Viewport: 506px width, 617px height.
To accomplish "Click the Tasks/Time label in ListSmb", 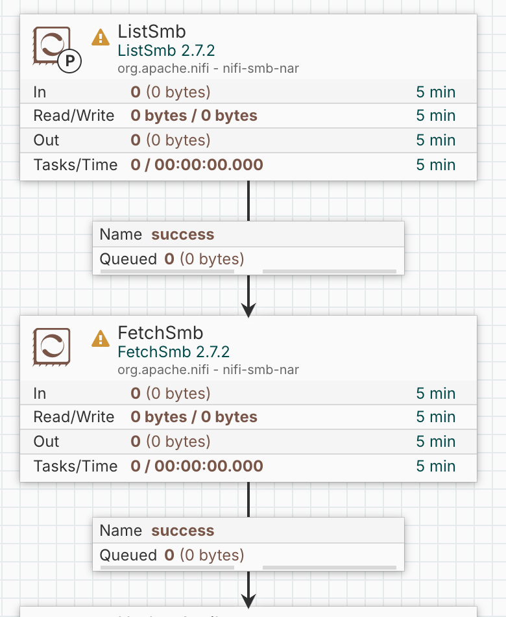I will point(75,165).
